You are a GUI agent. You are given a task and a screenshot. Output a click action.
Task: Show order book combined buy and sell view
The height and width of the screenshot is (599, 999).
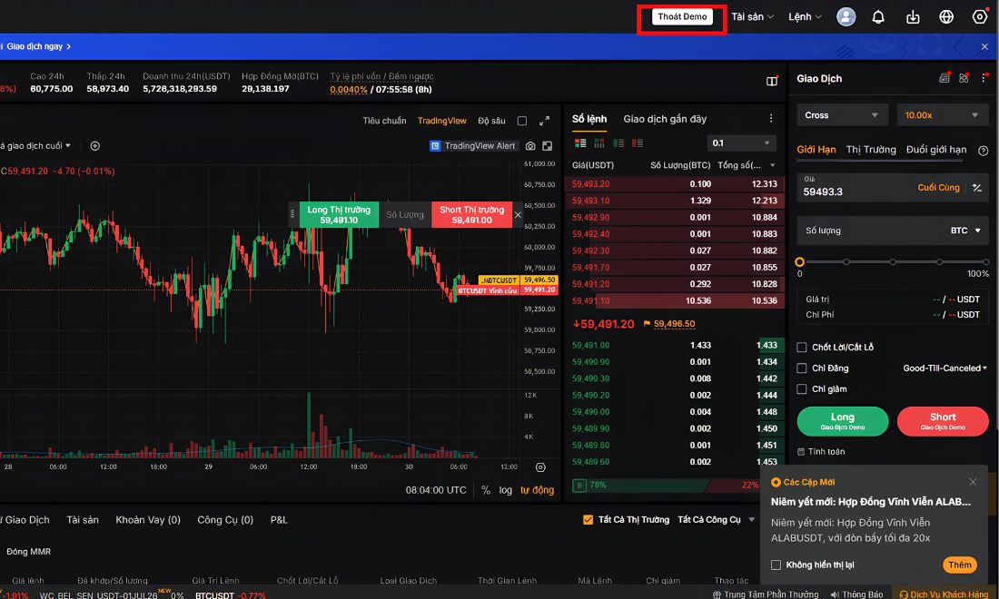pyautogui.click(x=579, y=143)
